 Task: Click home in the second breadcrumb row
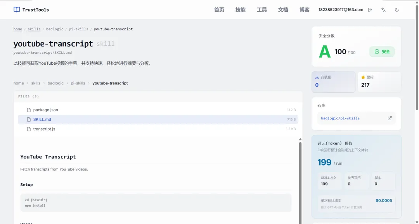(19, 83)
